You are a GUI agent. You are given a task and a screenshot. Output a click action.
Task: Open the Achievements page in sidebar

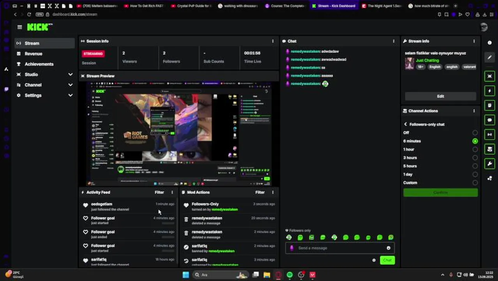44,64
